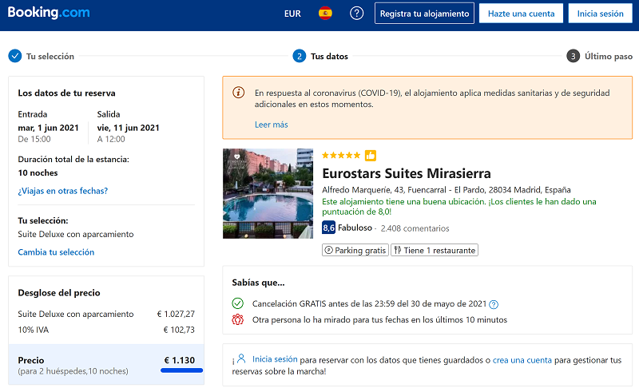639x392 pixels.
Task: Click the completed step check for Tu selección
Action: tap(15, 56)
